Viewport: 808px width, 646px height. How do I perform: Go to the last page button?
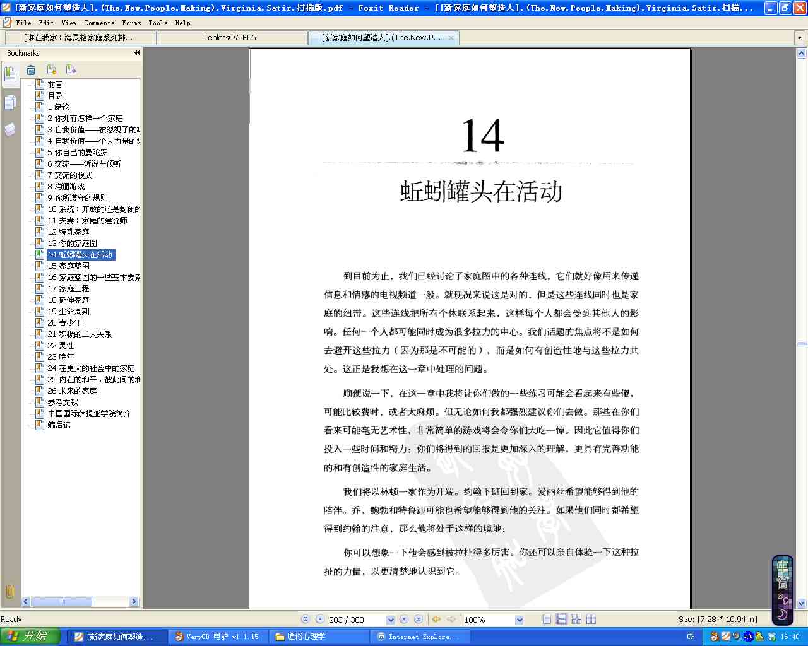[x=419, y=620]
